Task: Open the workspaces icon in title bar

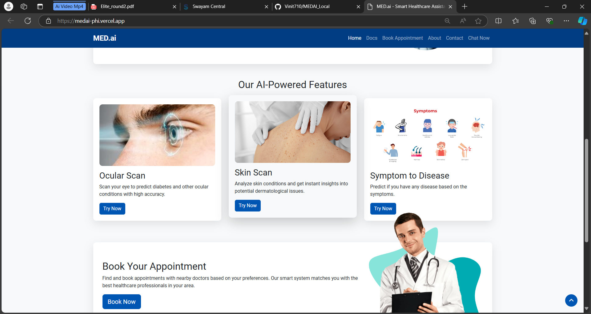Action: 24,6
